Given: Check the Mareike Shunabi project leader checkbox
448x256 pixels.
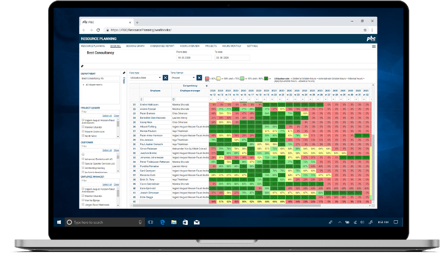Looking at the screenshot, I should [x=82, y=127].
